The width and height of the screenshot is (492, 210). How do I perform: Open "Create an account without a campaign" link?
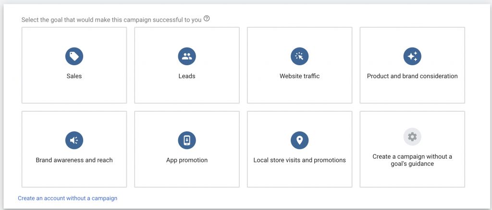tap(68, 198)
